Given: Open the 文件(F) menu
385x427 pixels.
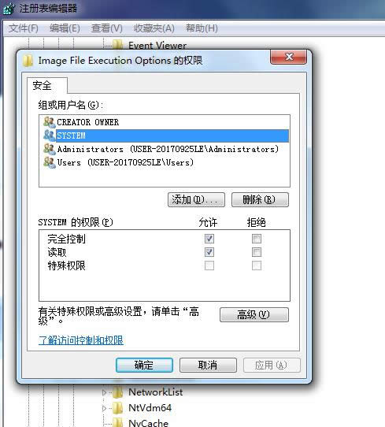Looking at the screenshot, I should point(23,28).
